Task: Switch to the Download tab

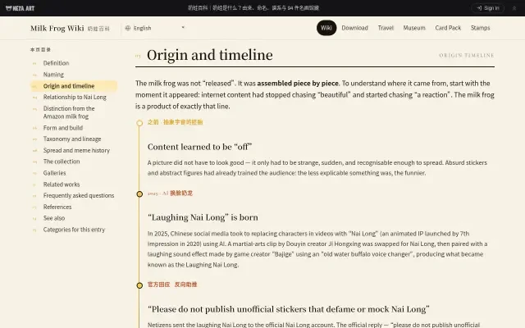Action: [x=354, y=28]
